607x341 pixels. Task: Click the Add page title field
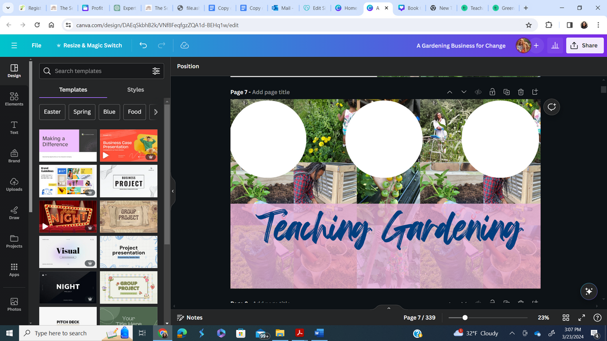[271, 92]
